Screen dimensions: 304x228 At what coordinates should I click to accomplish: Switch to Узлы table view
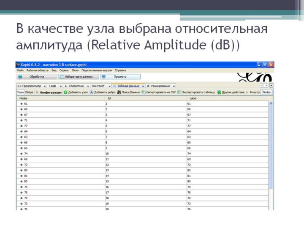20,92
